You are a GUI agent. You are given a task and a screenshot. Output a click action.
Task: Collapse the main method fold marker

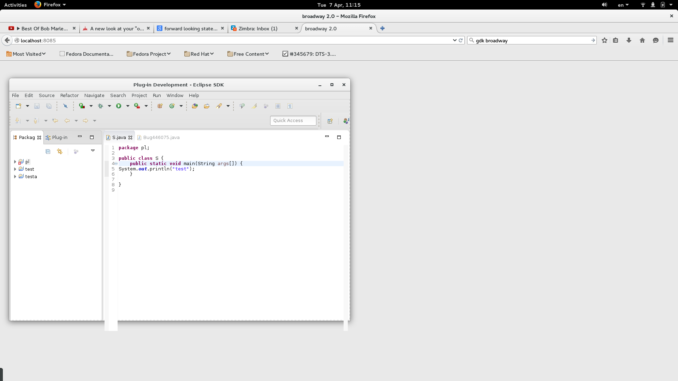pyautogui.click(x=116, y=164)
